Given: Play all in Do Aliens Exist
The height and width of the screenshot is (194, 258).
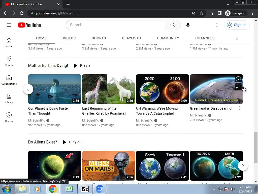Looking at the screenshot, I should click(72, 142).
